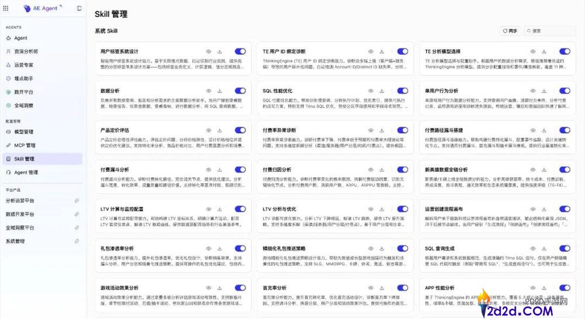The image size is (585, 319).
Task: Download the 付费路径漏斗搭建 skill
Action: [x=544, y=130]
